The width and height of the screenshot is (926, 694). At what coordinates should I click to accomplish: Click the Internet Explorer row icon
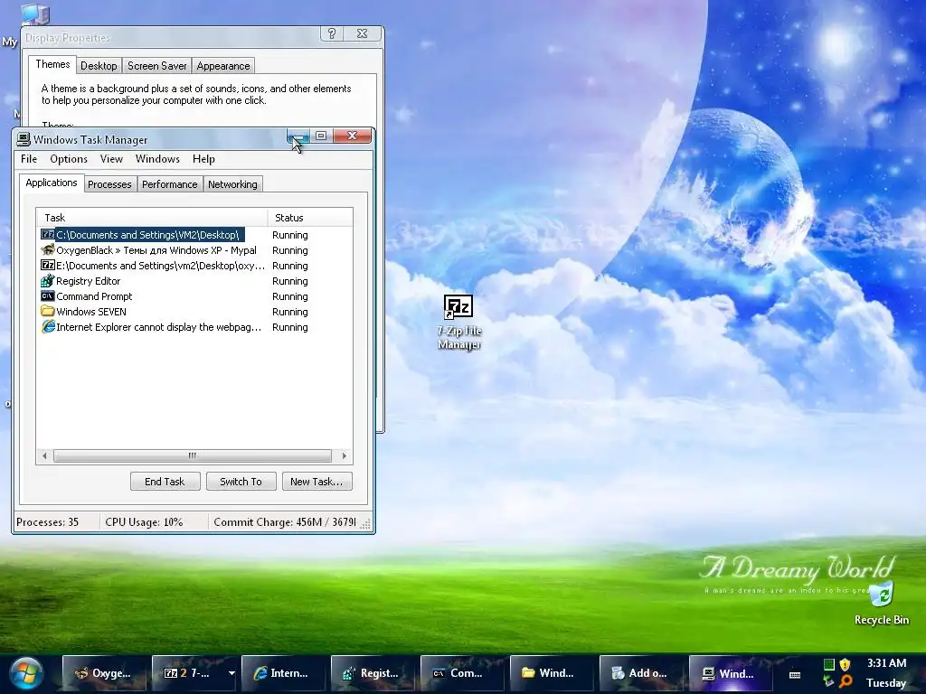pos(47,326)
